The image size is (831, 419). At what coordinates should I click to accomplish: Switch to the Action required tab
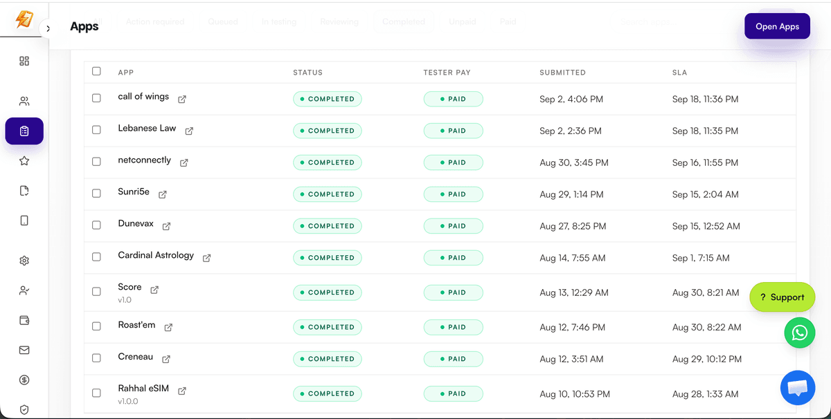click(x=155, y=21)
